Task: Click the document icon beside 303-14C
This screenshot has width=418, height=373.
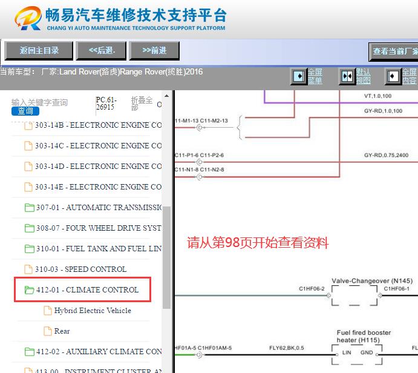Action: click(x=28, y=146)
